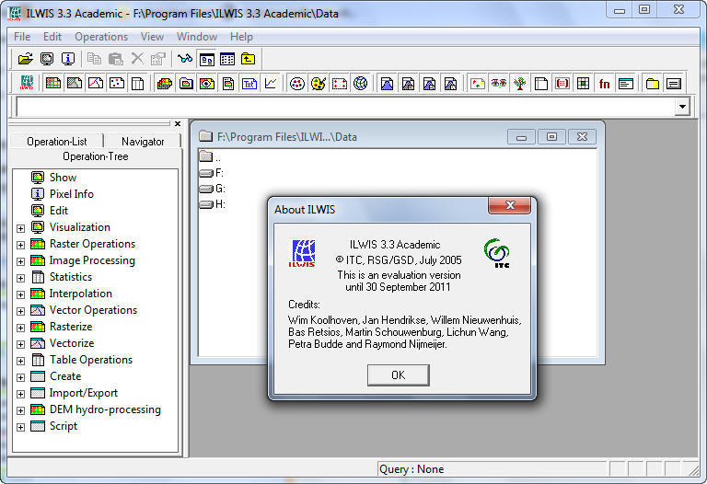Screen dimensions: 707x484
Task: Select drive G: in the catalog
Action: tap(213, 189)
